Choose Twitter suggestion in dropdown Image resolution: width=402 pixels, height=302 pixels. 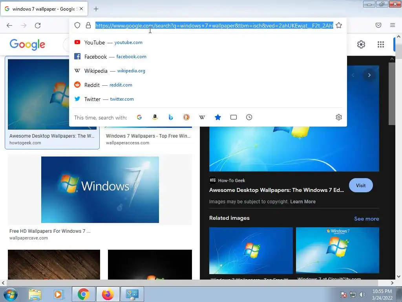(x=208, y=99)
